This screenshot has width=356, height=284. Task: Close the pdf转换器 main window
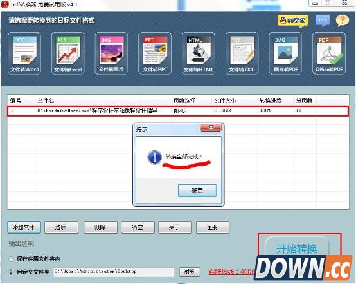pyautogui.click(x=344, y=3)
